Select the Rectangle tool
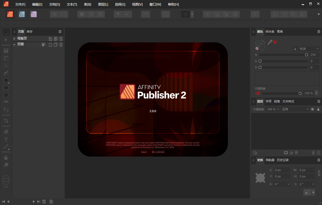322x205 pixels. [6, 80]
